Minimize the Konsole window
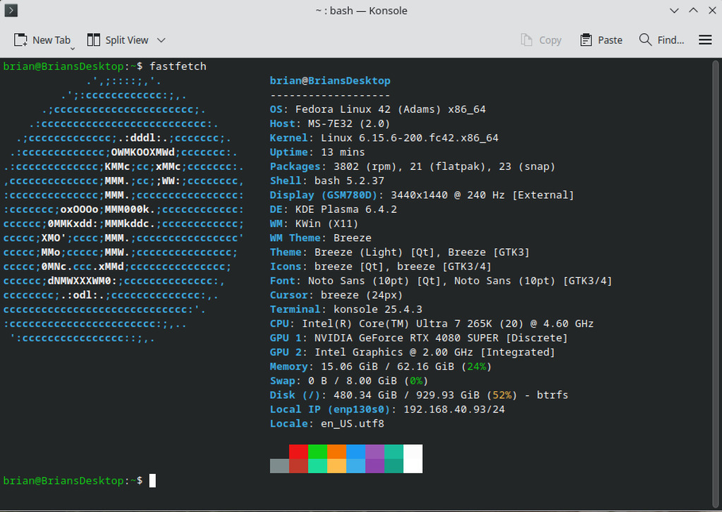The image size is (722, 512). 673,11
